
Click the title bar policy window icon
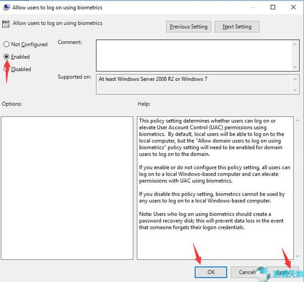(x=6, y=7)
